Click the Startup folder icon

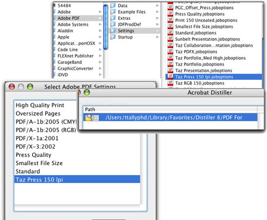coord(113,37)
